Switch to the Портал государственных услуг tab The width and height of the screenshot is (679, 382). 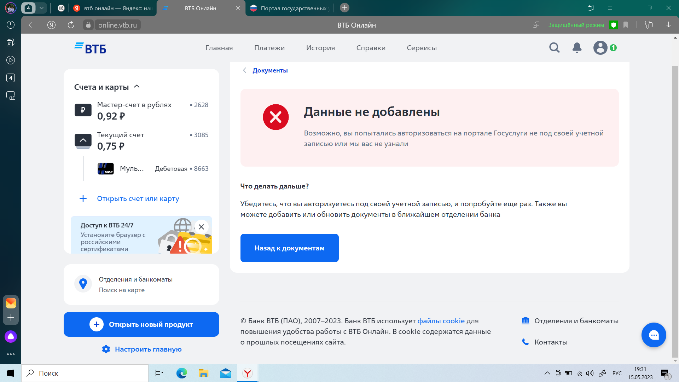point(290,8)
